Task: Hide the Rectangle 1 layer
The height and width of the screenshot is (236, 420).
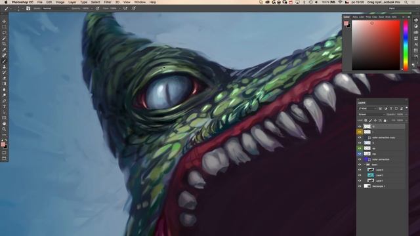Action: (x=360, y=186)
